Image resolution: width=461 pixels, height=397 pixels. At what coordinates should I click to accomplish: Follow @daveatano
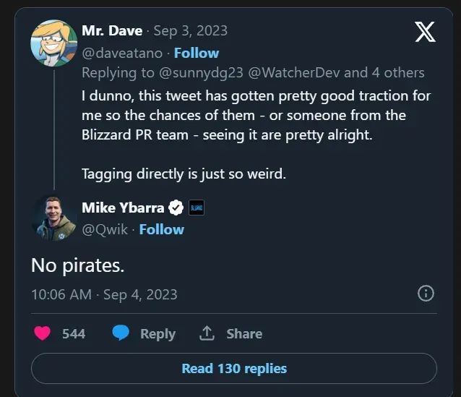point(196,53)
